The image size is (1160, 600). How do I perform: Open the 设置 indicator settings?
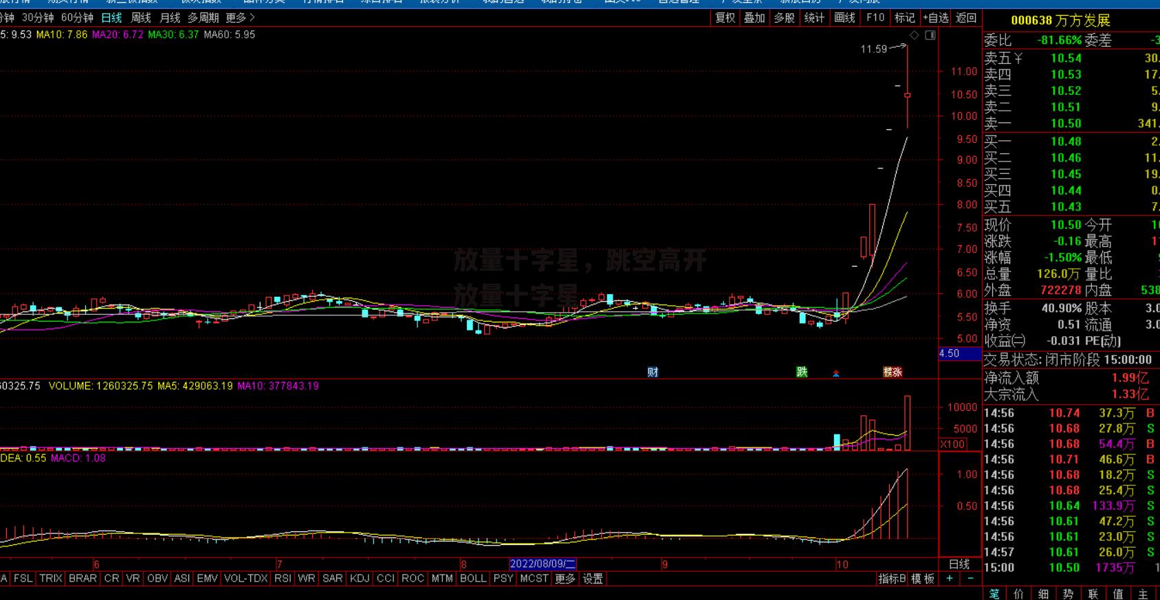593,579
